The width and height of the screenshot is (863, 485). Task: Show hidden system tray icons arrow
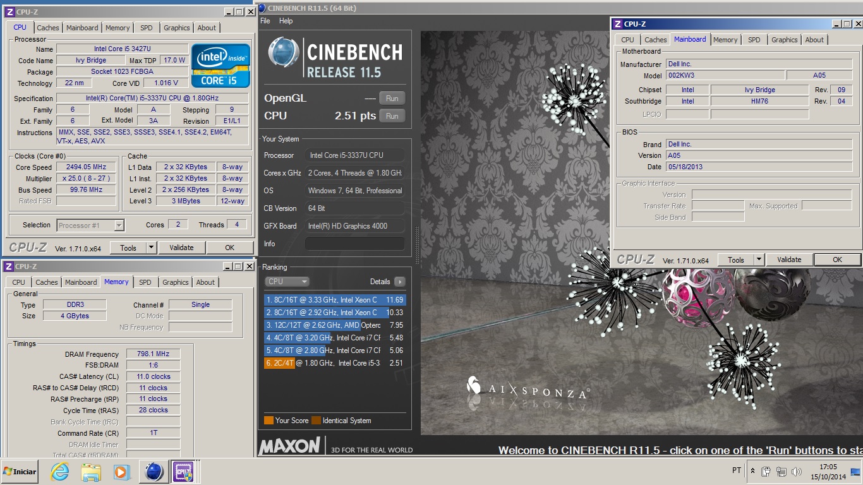pos(752,471)
